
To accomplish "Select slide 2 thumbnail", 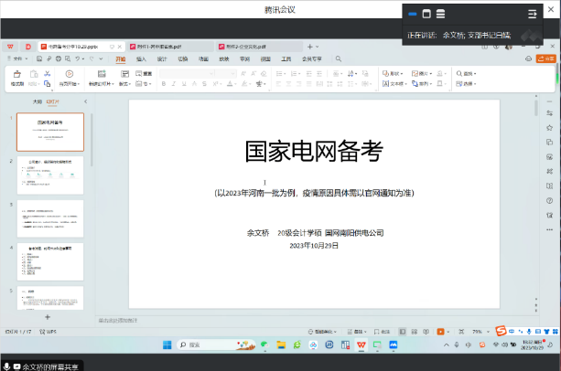I will [x=50, y=175].
